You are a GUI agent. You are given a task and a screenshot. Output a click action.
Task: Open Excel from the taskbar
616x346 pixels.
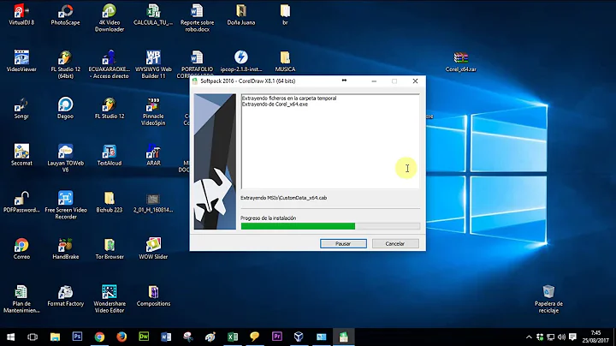click(x=233, y=337)
